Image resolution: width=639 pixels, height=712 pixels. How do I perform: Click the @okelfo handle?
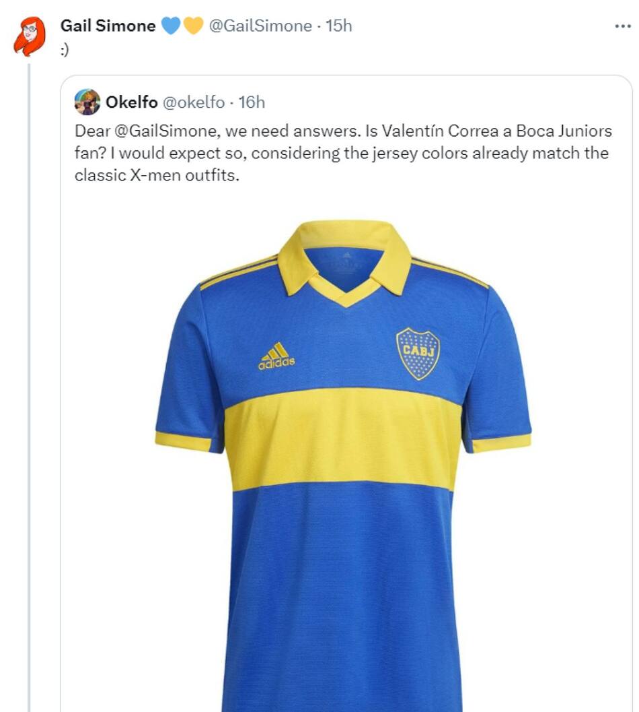194,102
